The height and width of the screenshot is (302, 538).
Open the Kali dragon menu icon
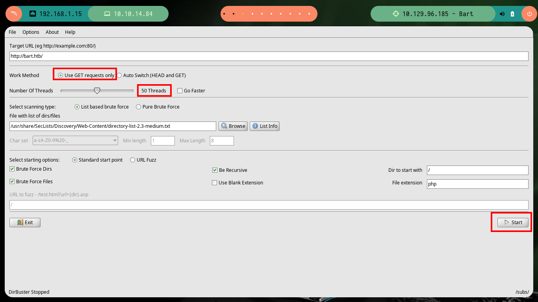[x=14, y=14]
